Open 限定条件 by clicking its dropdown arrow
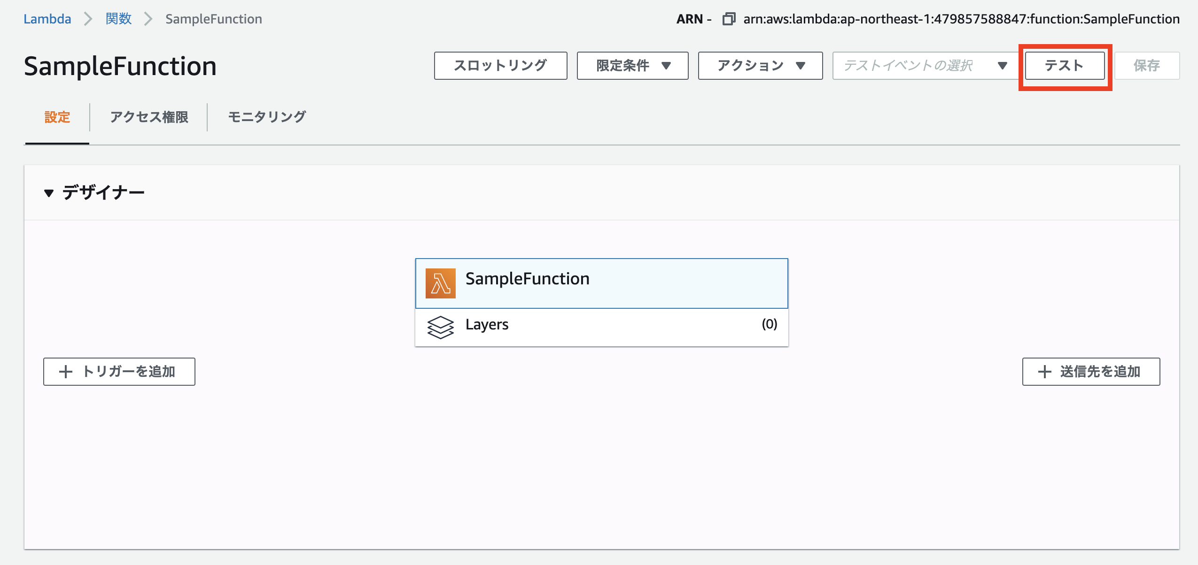The width and height of the screenshot is (1198, 565). point(667,66)
